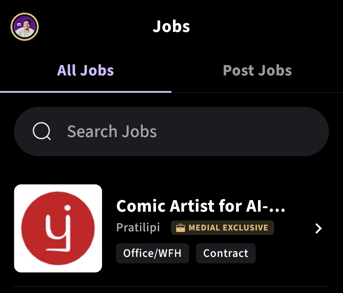343x293 pixels.
Task: Open the Comic Artist for AI job title
Action: 201,206
